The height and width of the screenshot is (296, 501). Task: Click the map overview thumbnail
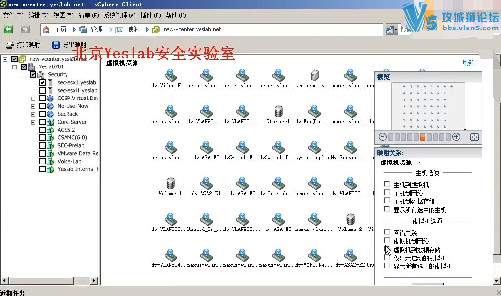pyautogui.click(x=428, y=106)
